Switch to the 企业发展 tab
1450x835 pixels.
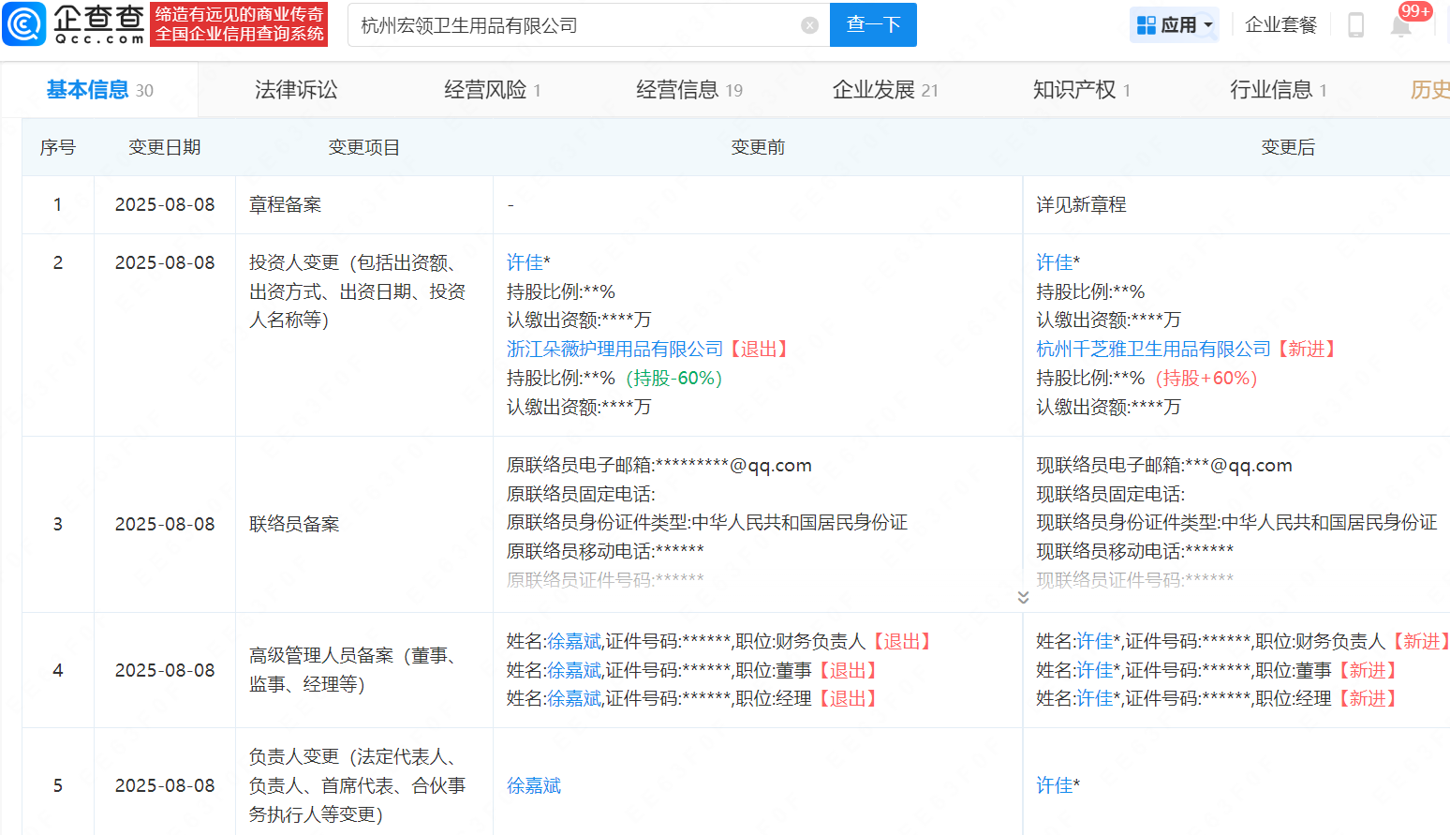pyautogui.click(x=885, y=90)
